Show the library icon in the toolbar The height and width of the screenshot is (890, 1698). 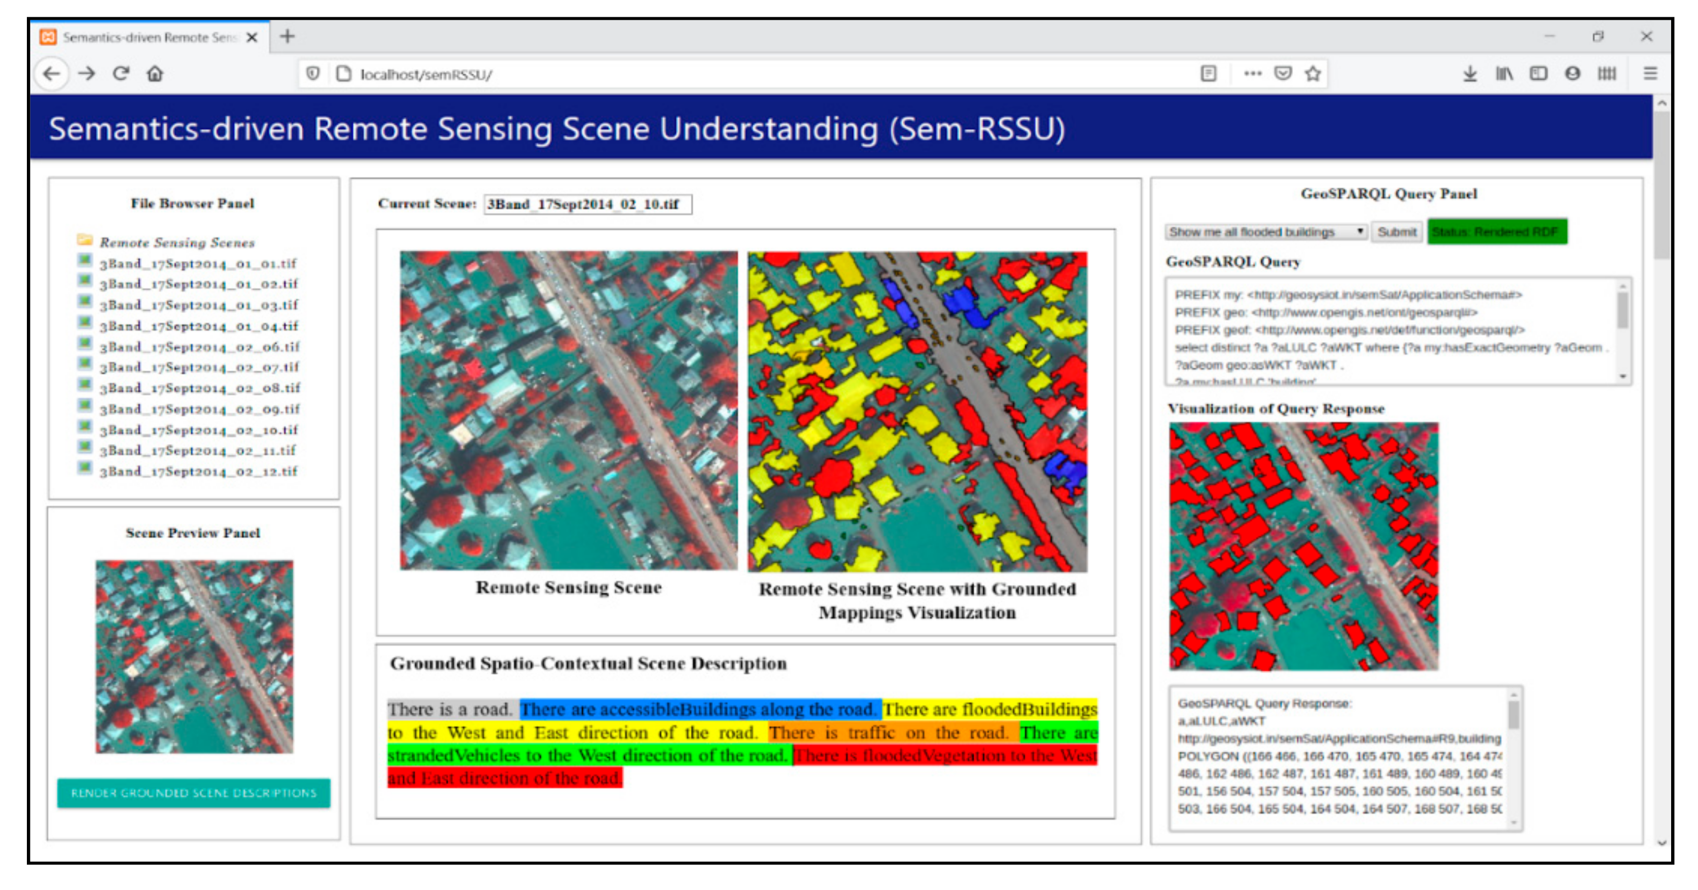[x=1504, y=73]
